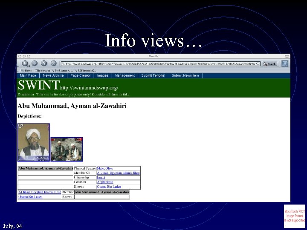The image size is (307, 230).
Task: Click the Abu Muhammad, Ayman al-Zawahiri page heading
Action: point(72,106)
